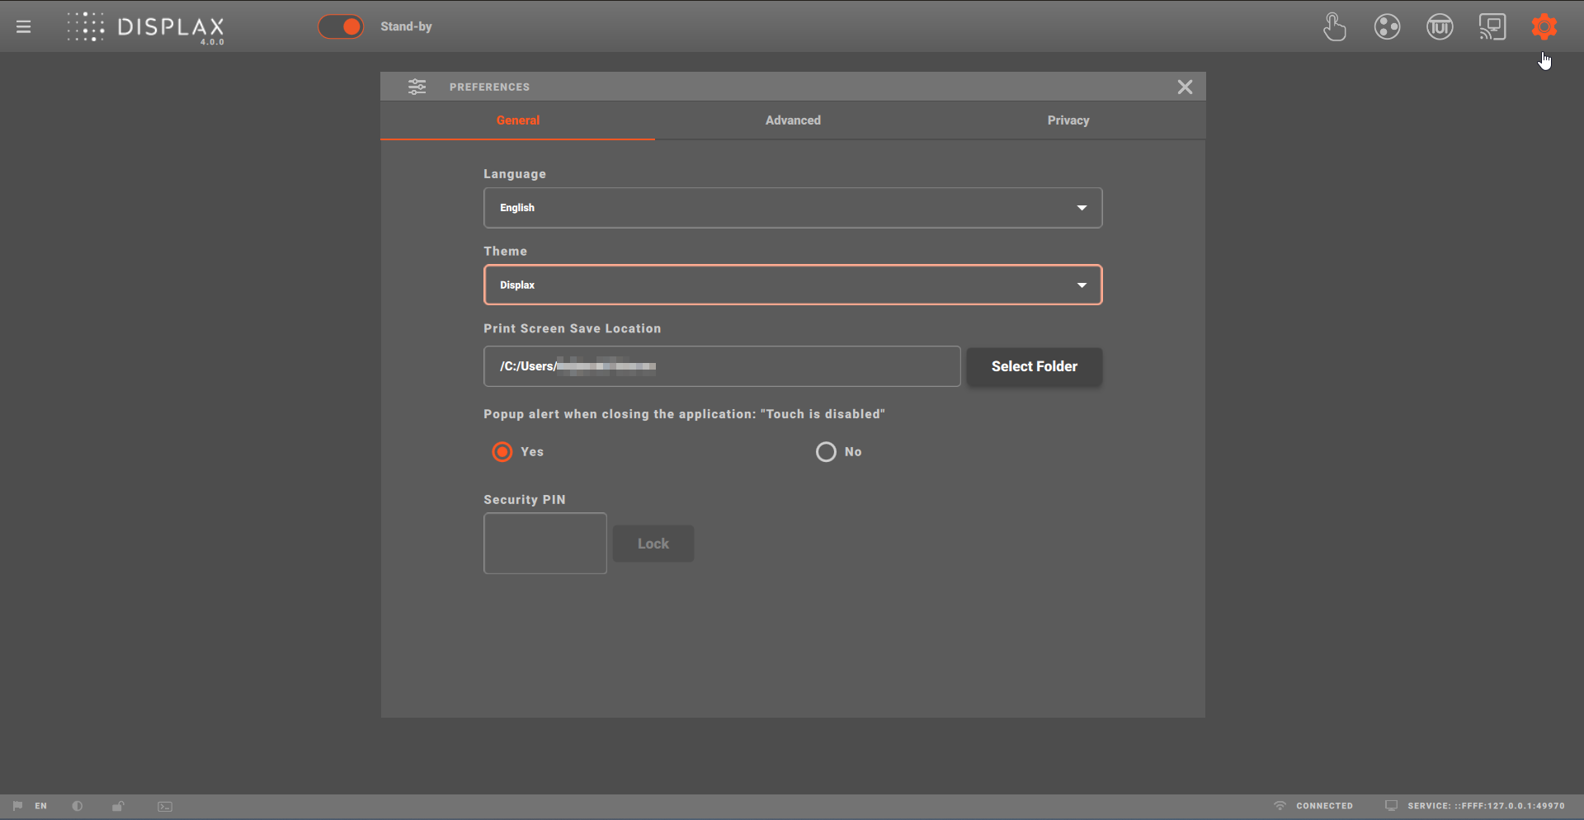Toggle the Stand-by switch

(x=341, y=26)
